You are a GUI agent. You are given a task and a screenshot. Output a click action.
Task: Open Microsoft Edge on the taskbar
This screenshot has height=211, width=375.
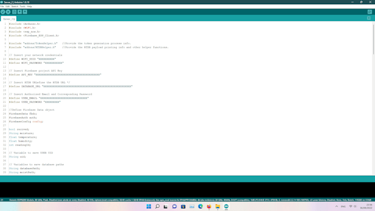point(200,207)
